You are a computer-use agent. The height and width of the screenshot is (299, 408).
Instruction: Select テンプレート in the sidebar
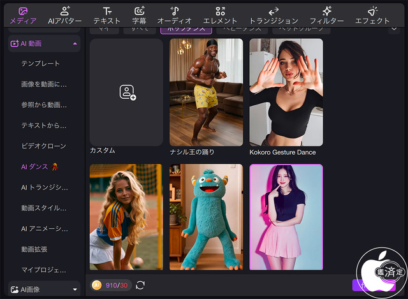click(x=40, y=63)
